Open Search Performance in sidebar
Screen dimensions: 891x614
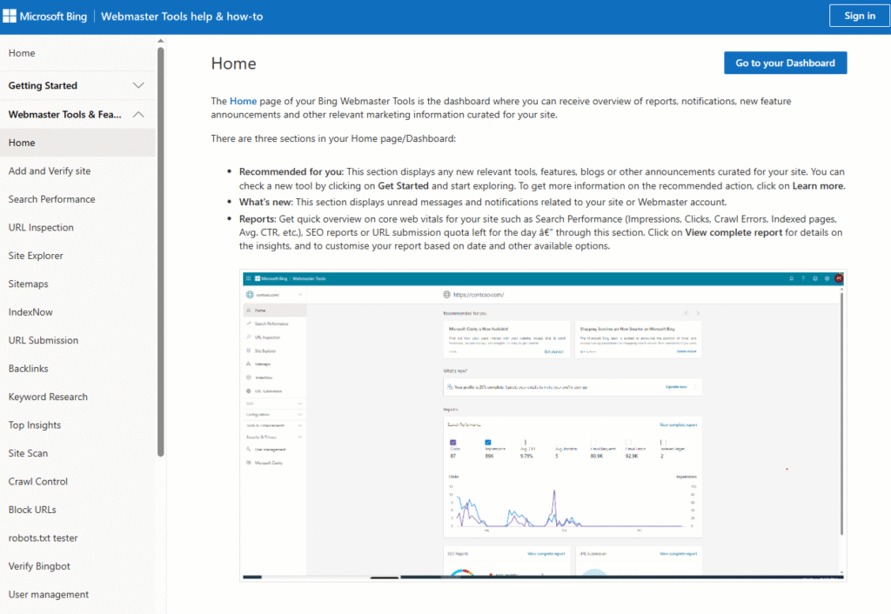pos(51,199)
